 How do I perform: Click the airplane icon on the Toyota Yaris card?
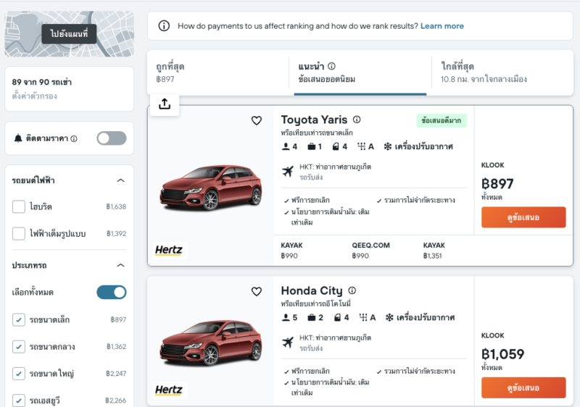(x=288, y=172)
